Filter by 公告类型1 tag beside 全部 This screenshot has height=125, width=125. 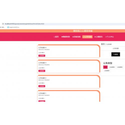[112, 67]
